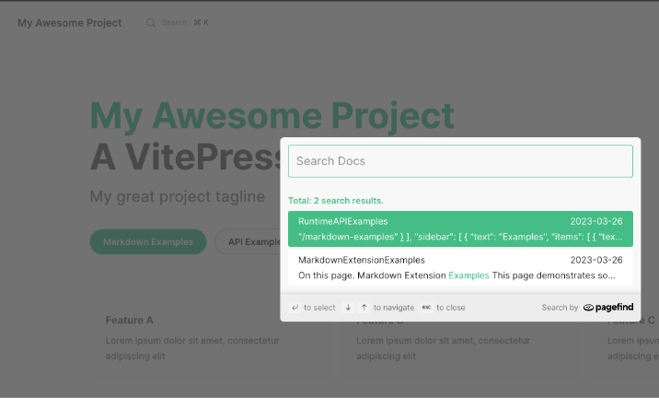Click the search magnifier icon in header
The height and width of the screenshot is (398, 659).
(x=150, y=23)
